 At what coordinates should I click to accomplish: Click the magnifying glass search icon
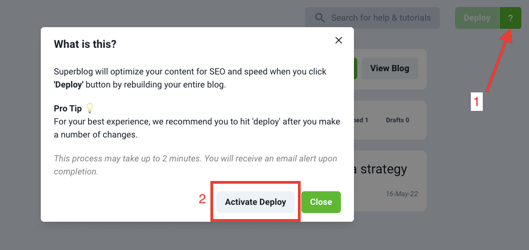320,17
